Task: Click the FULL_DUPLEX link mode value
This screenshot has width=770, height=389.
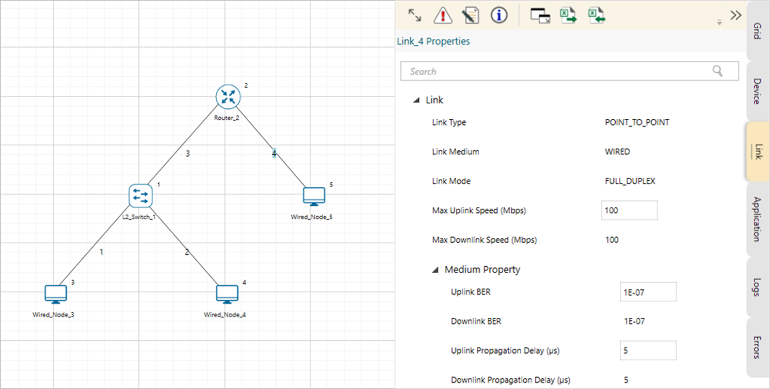Action: pyautogui.click(x=630, y=181)
